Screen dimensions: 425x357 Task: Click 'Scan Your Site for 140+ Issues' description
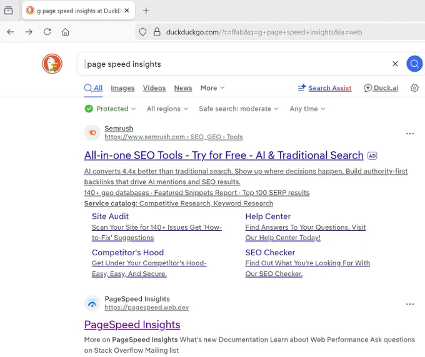click(157, 233)
